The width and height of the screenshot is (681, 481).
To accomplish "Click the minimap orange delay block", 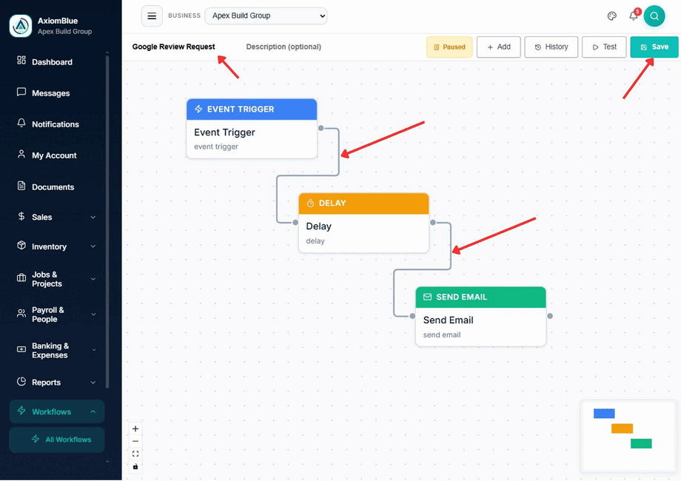I will (x=622, y=428).
